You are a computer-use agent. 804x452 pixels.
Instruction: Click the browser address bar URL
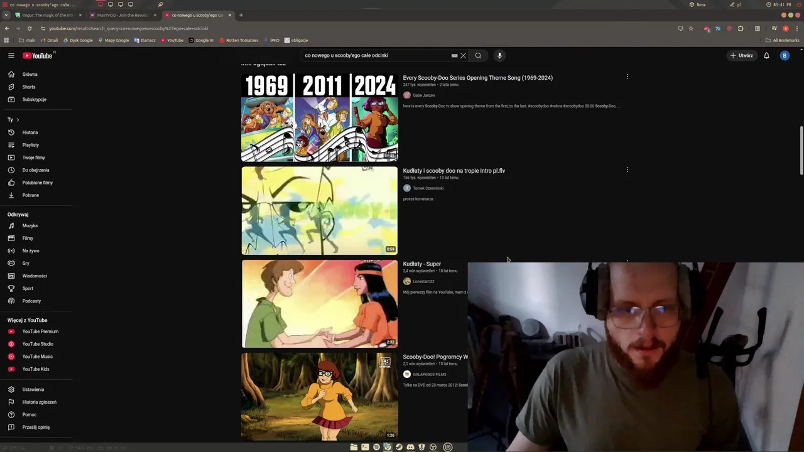[129, 28]
